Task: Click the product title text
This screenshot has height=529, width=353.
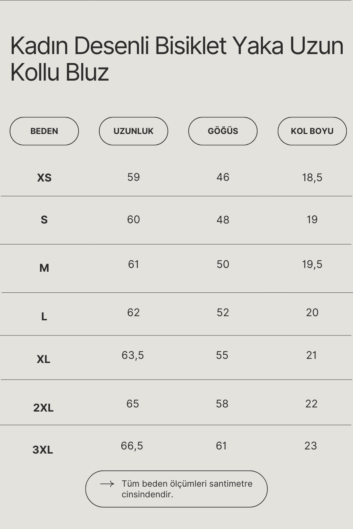Action: point(176,59)
